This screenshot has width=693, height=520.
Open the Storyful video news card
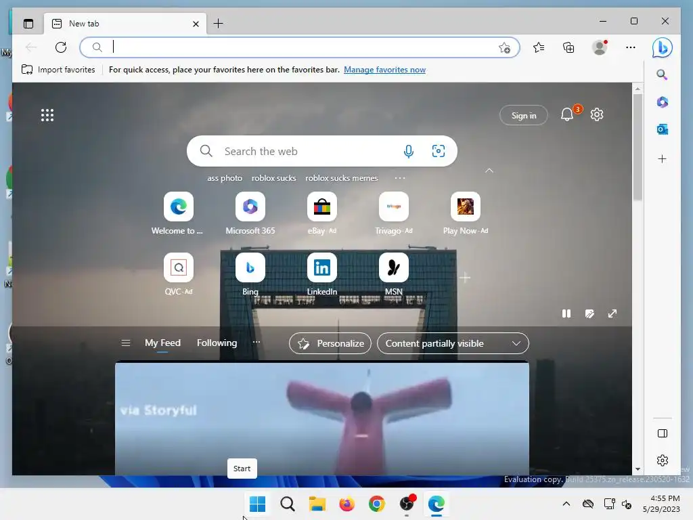coord(321,418)
